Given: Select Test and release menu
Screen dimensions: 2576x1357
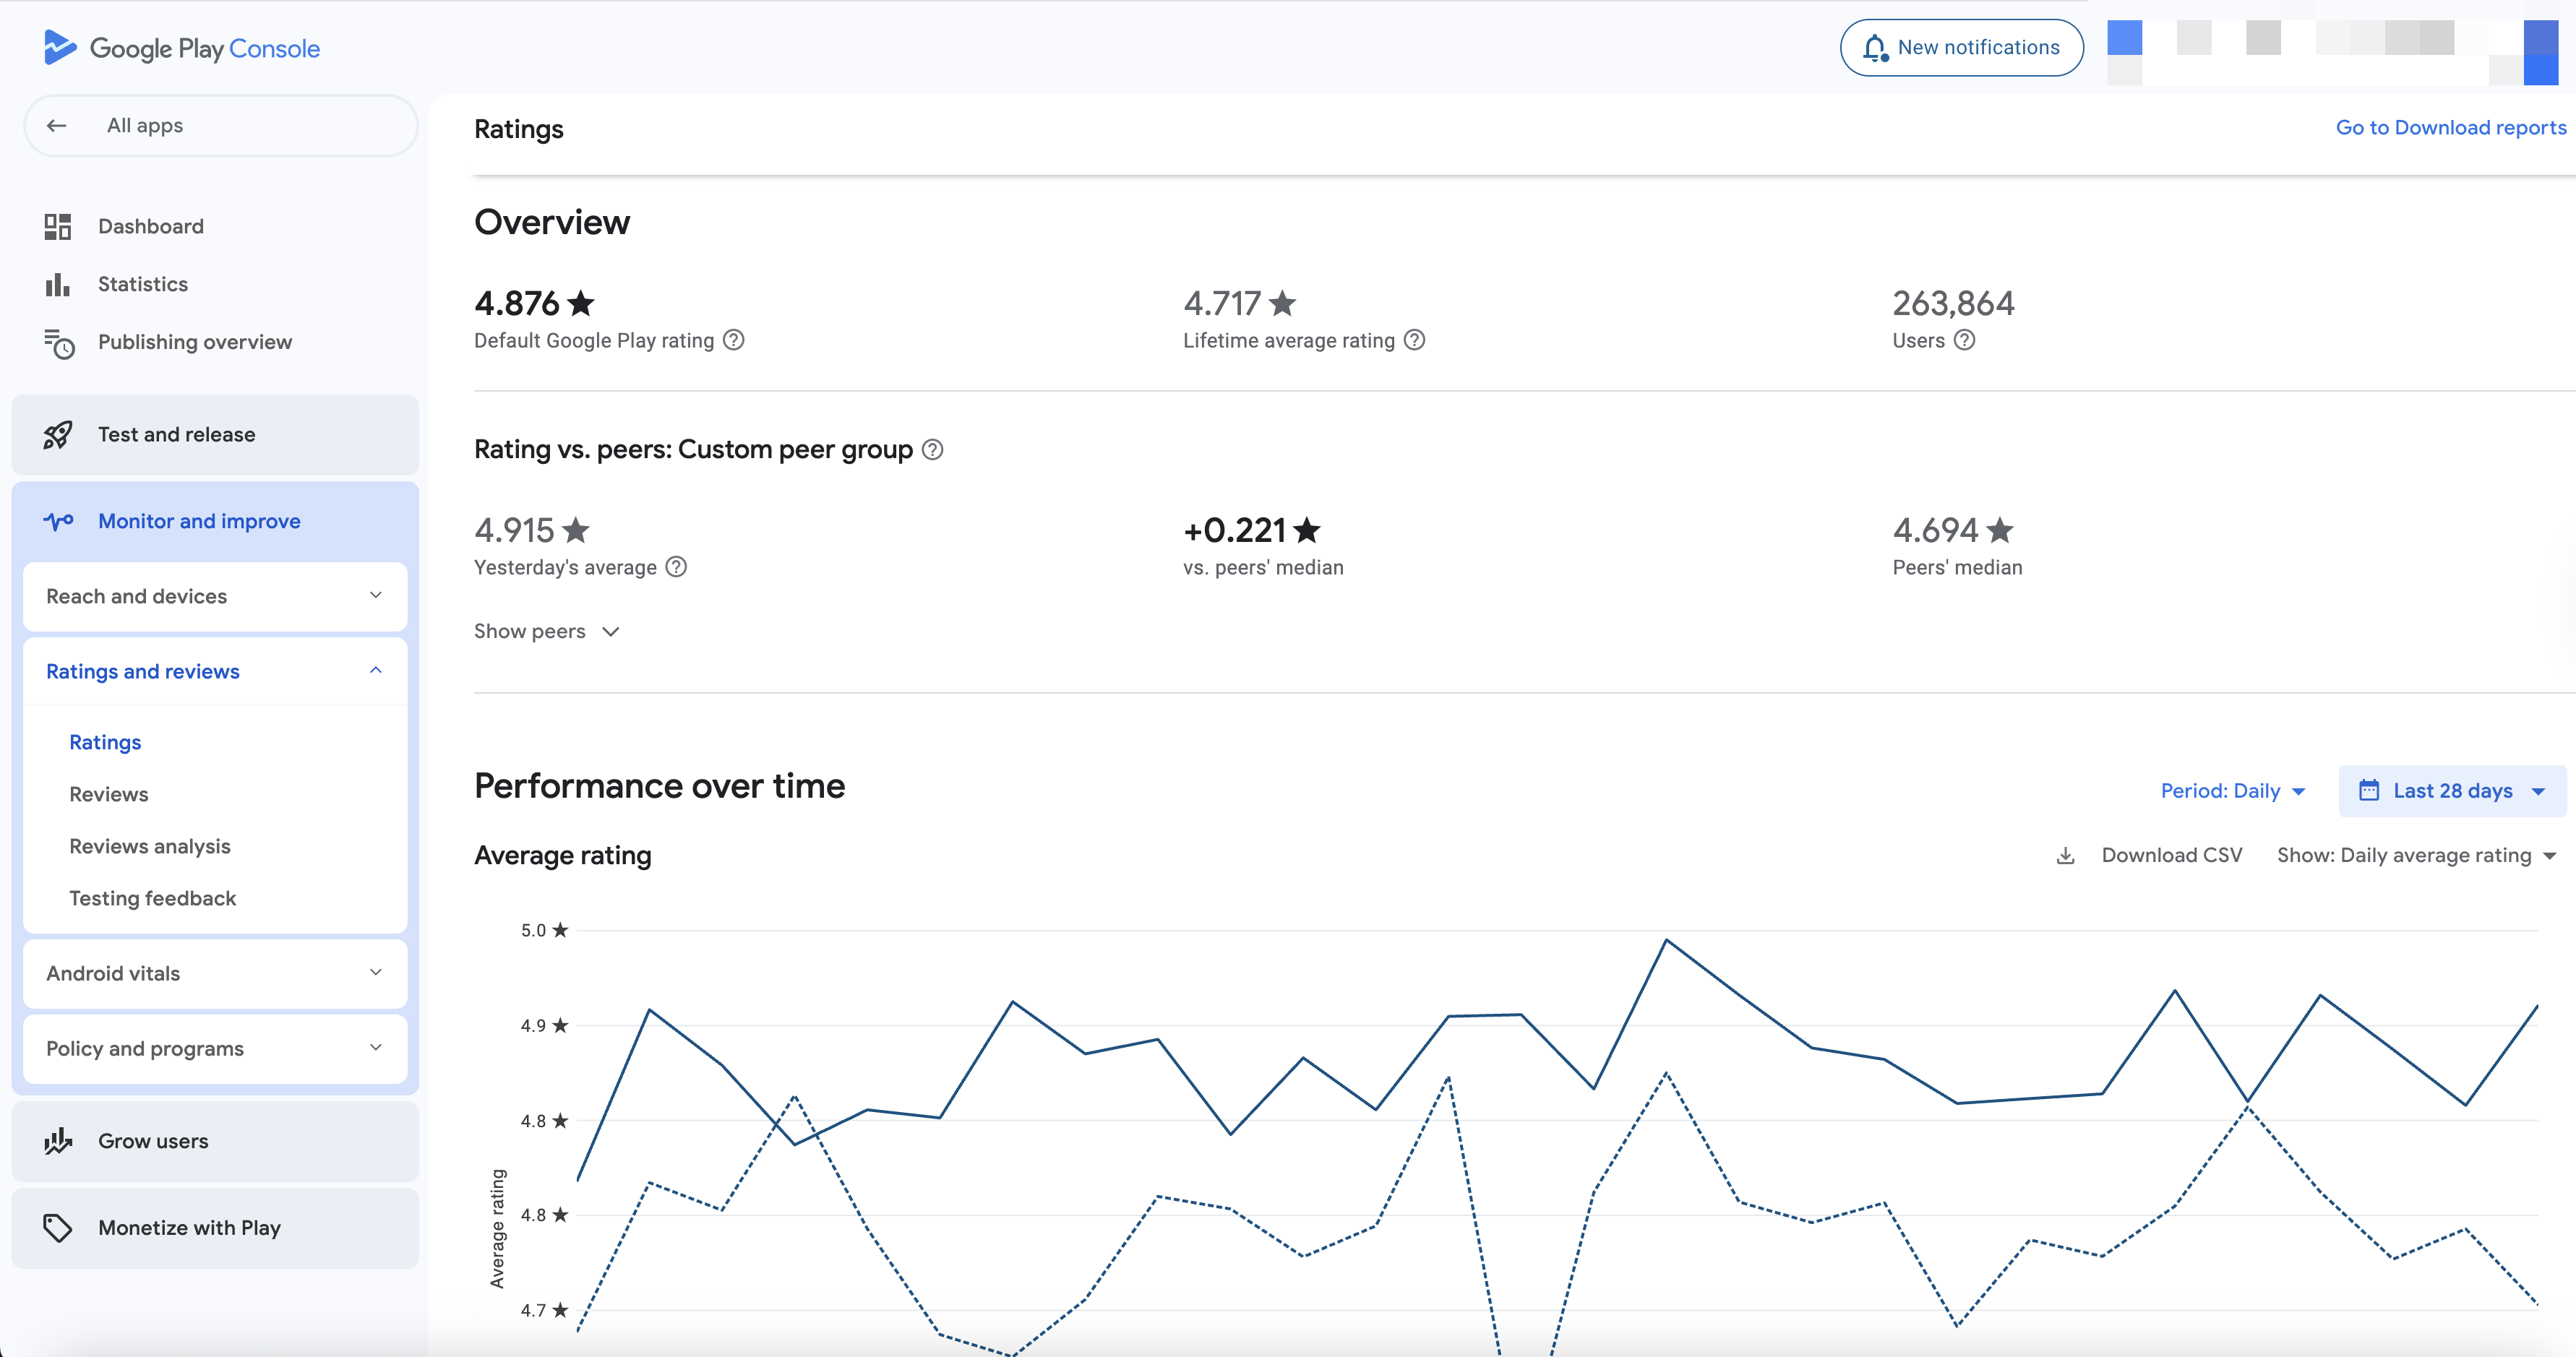Looking at the screenshot, I should 215,435.
